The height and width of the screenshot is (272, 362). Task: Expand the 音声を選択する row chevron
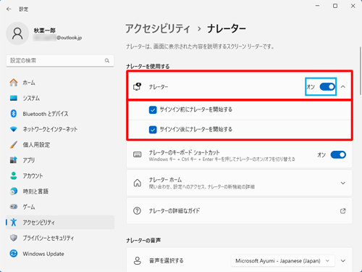342,261
